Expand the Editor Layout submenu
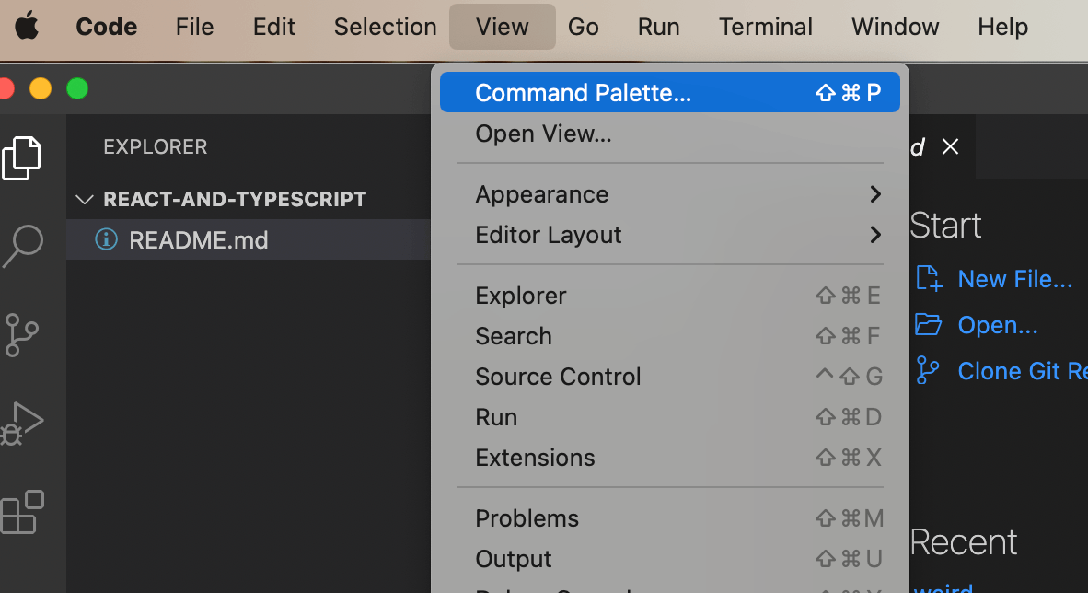This screenshot has width=1088, height=593. (x=669, y=235)
